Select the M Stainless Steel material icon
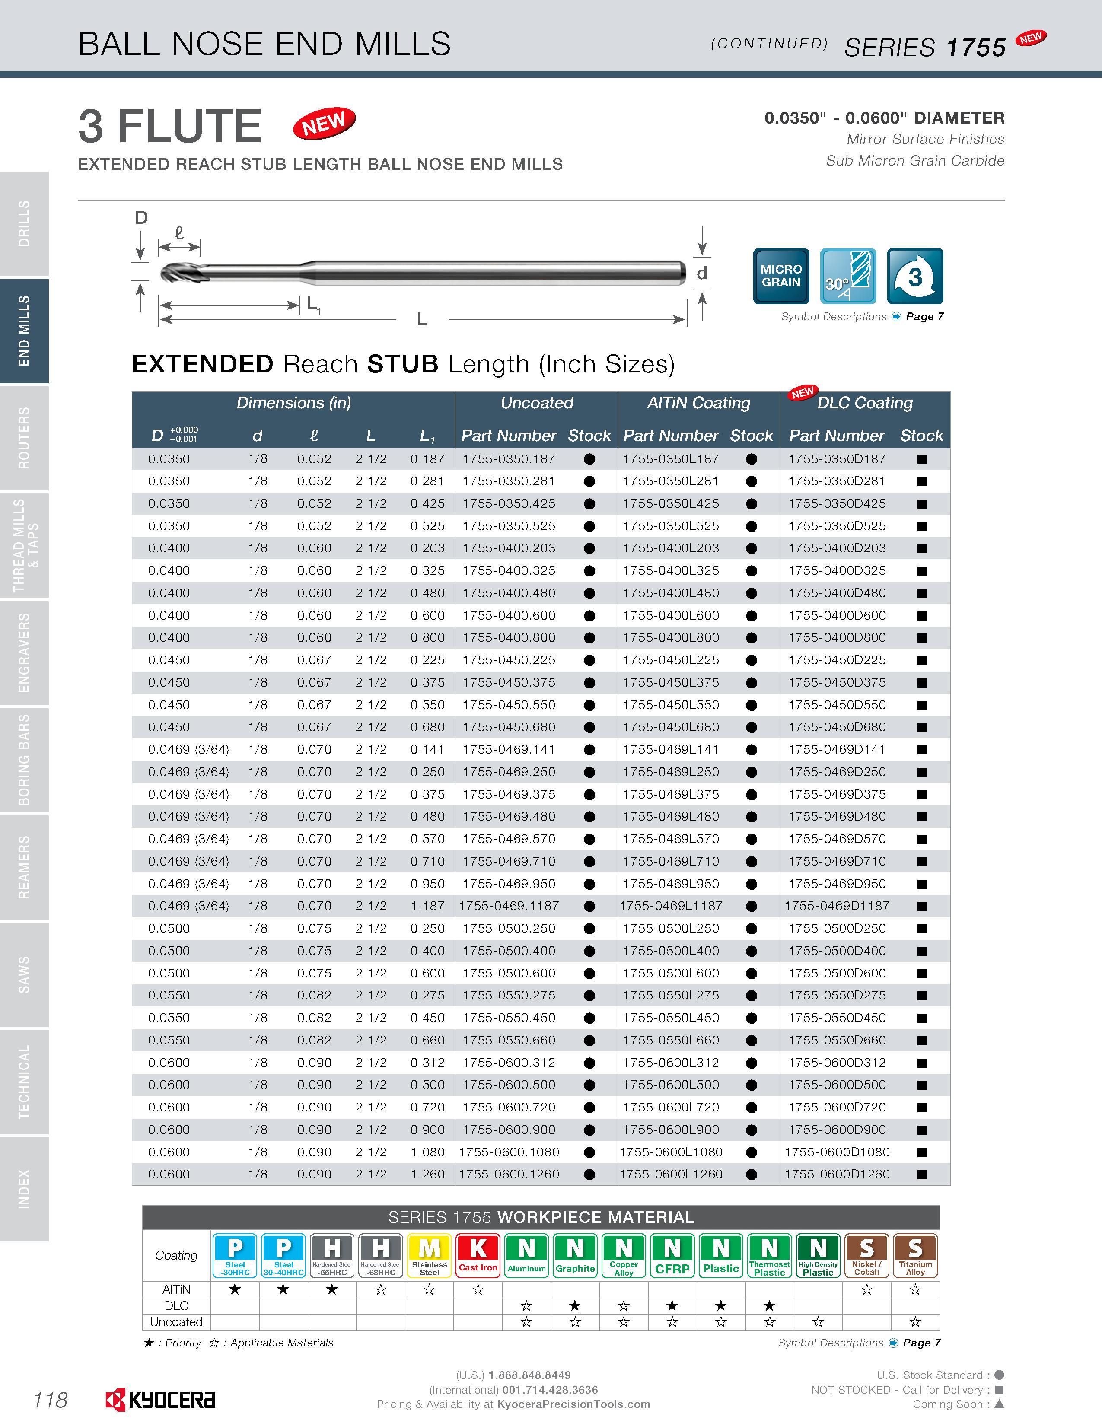The height and width of the screenshot is (1426, 1102). [429, 1256]
